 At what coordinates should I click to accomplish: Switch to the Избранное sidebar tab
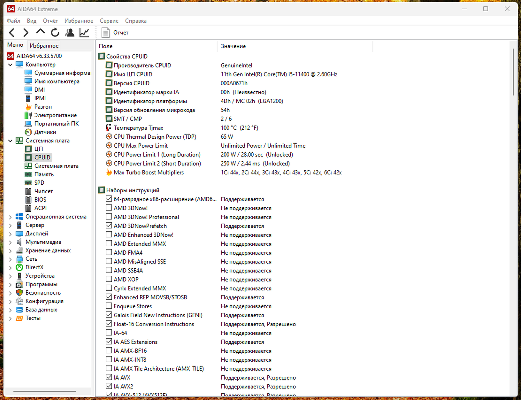point(44,46)
